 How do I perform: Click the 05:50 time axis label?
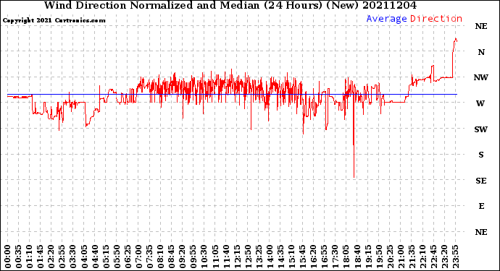(x=117, y=257)
